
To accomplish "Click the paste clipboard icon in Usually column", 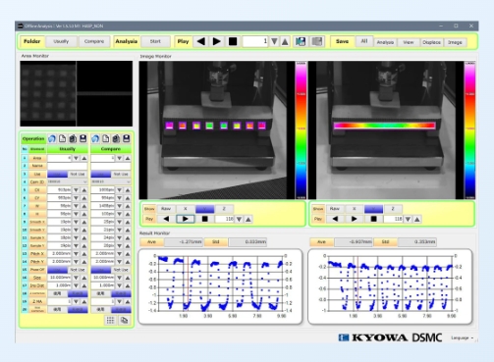I will click(73, 139).
